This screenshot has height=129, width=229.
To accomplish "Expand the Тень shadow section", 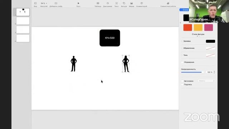I will point(182,55).
